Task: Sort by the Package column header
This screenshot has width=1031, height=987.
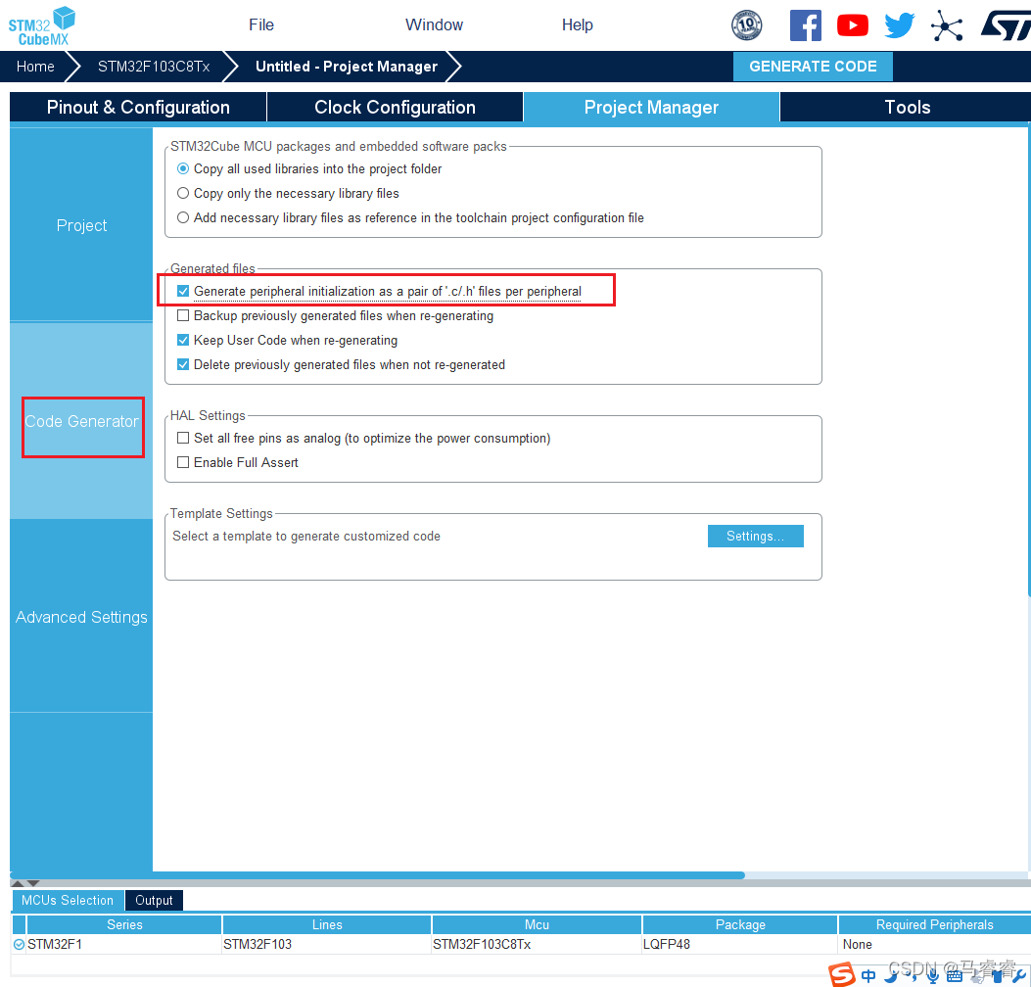Action: (740, 924)
